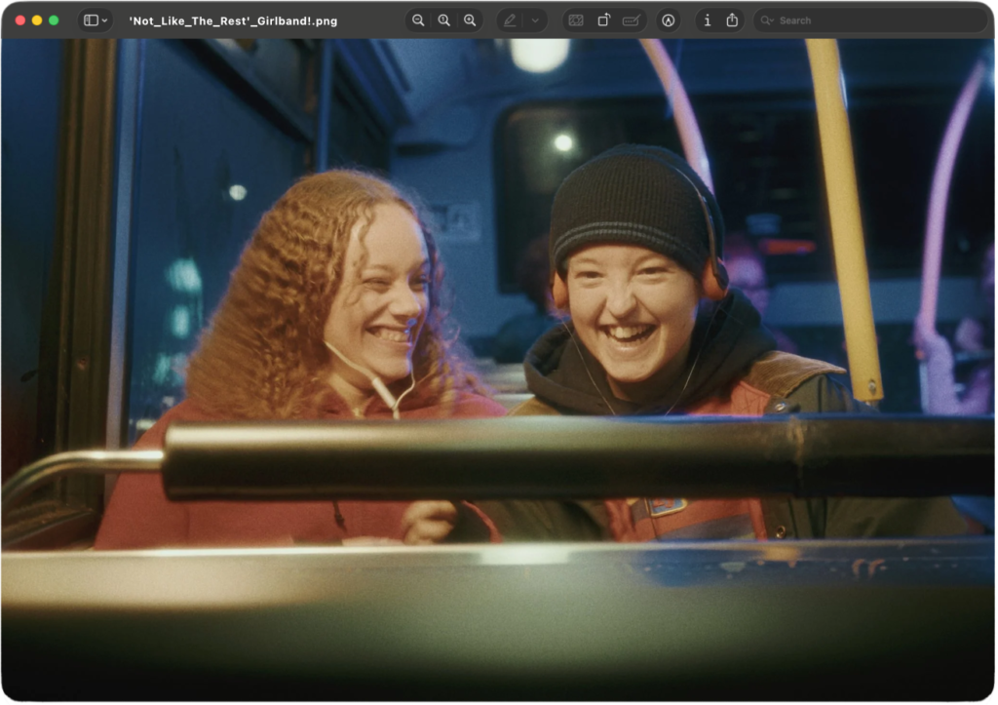Screen dimensions: 998x705
Task: Click the 'Not_Like_The_Rest'_Girlband!.png window title
Action: pyautogui.click(x=233, y=20)
